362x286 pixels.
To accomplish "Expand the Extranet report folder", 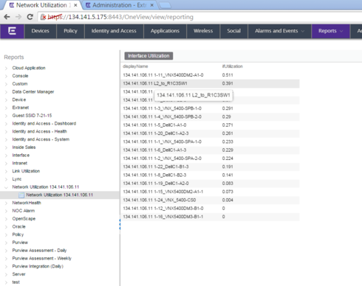I will [6, 108].
